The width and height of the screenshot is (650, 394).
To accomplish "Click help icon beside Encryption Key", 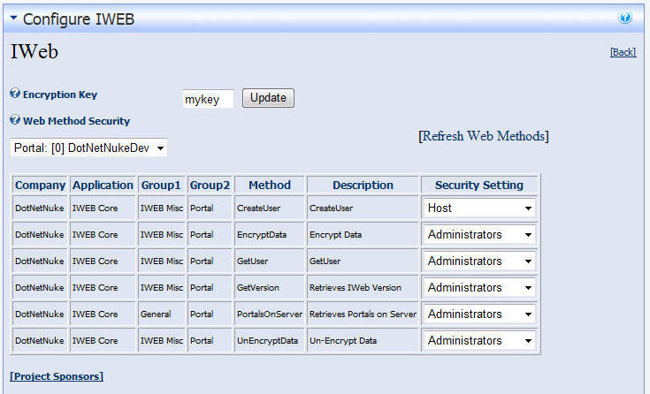I will [x=15, y=94].
